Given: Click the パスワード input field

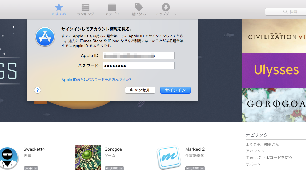Looking at the screenshot, I should coord(139,66).
